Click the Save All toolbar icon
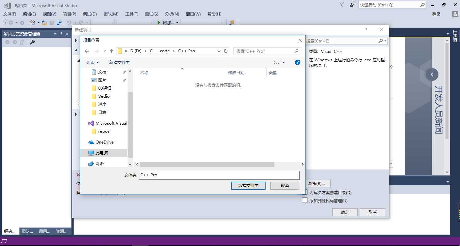460x246 pixels. pos(59,23)
